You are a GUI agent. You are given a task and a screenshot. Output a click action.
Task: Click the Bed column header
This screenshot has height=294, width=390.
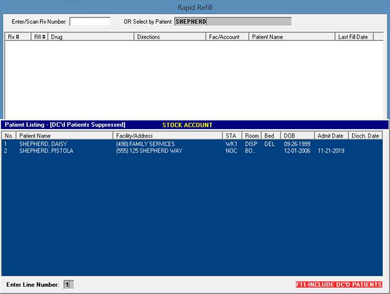270,136
